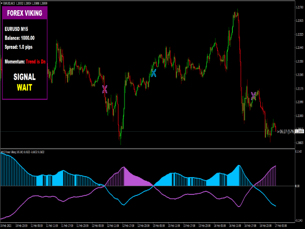Viewport: 305px width, 229px height.
Task: Click the Spread: 1.0 pips line
Action: [19, 47]
